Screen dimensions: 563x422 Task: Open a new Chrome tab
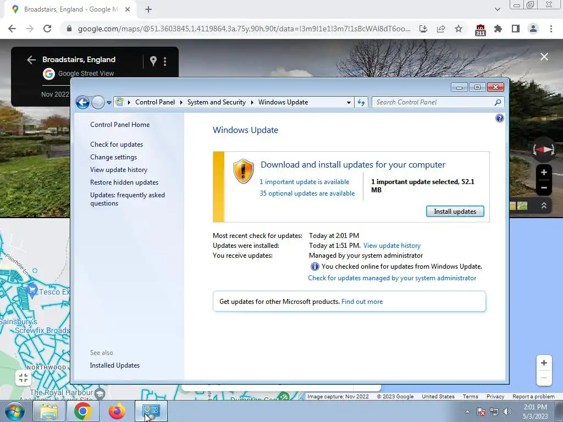pos(148,9)
